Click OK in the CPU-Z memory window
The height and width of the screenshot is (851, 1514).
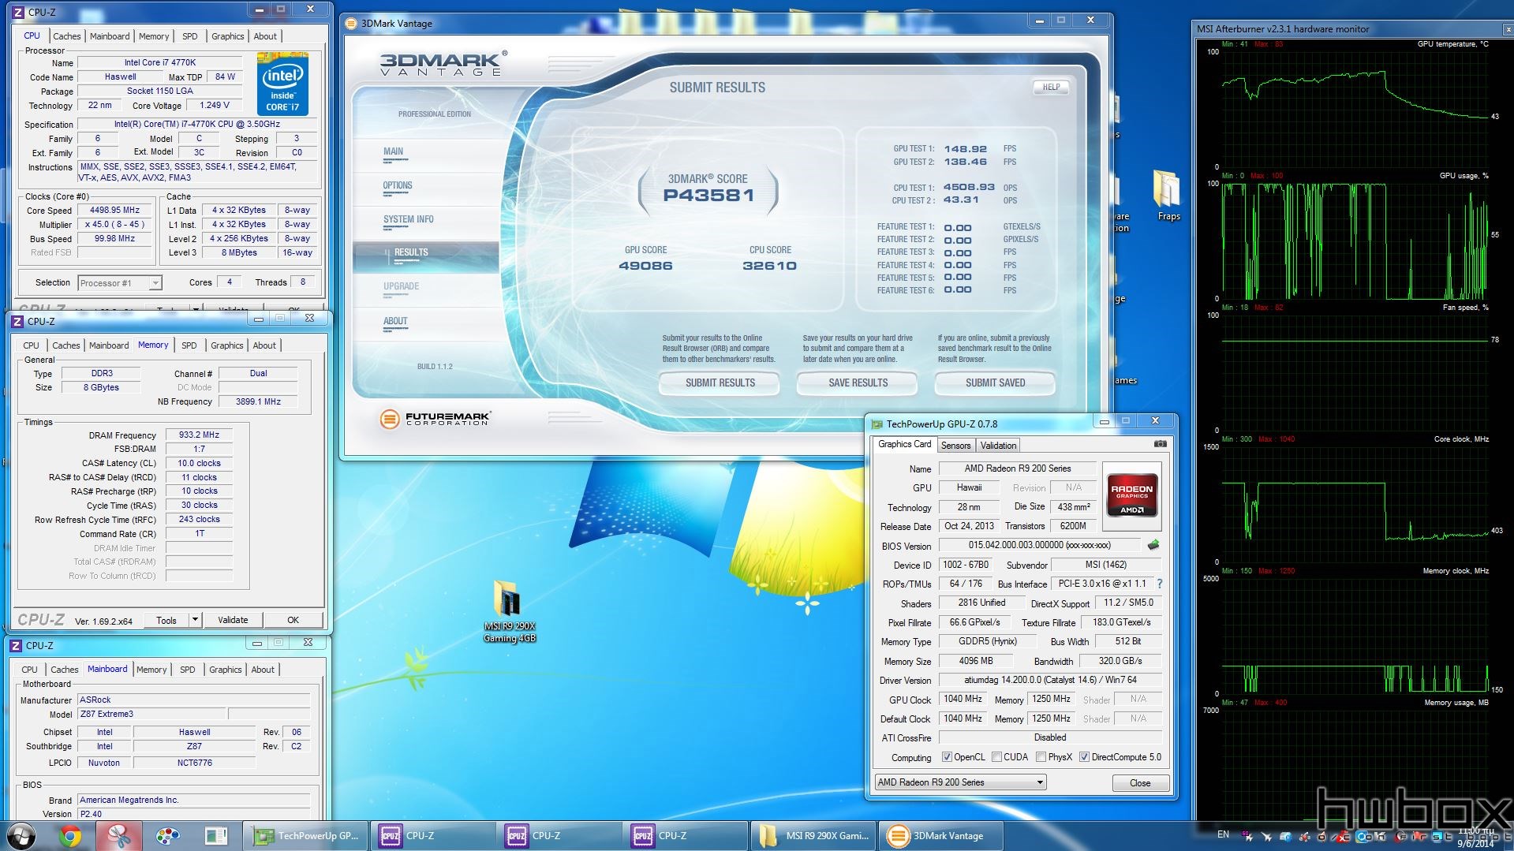click(x=293, y=620)
